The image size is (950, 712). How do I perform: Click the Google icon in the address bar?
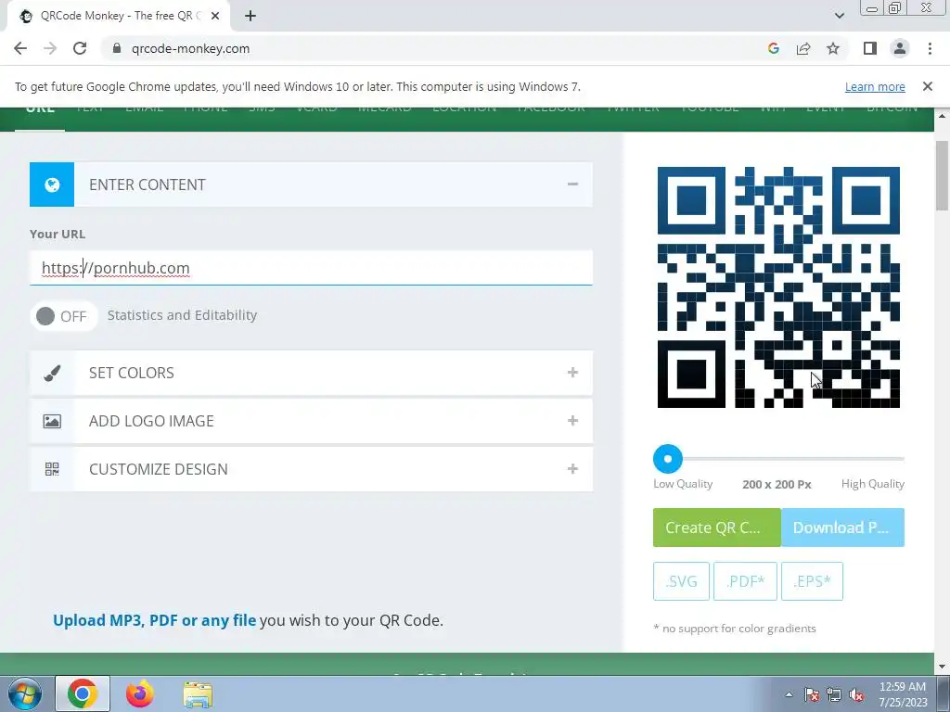tap(773, 48)
